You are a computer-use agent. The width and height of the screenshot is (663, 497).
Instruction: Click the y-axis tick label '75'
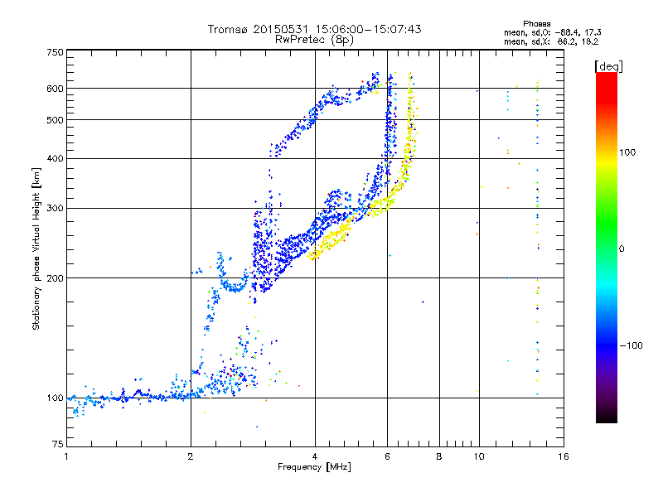[58, 444]
